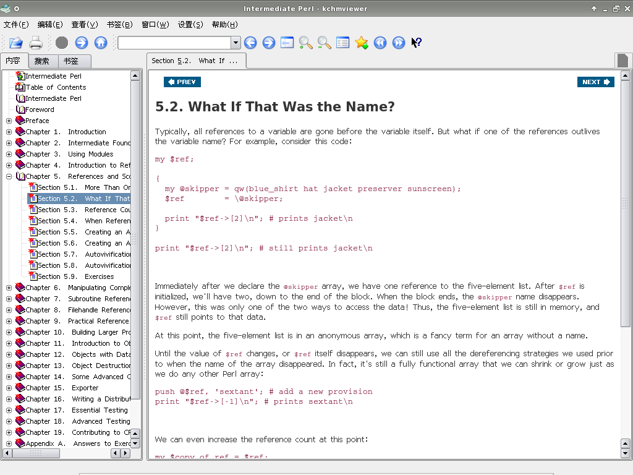Open the 窗口(W) menu
Image resolution: width=633 pixels, height=475 pixels.
155,25
